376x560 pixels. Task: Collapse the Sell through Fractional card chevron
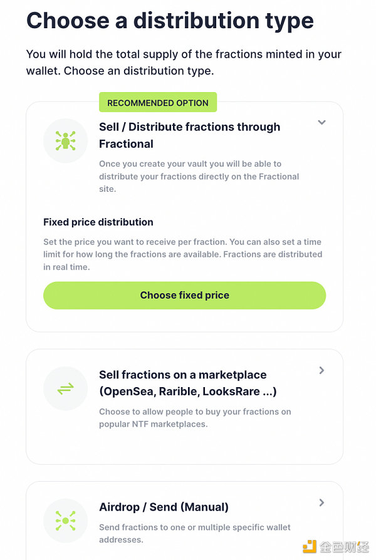[x=321, y=123]
